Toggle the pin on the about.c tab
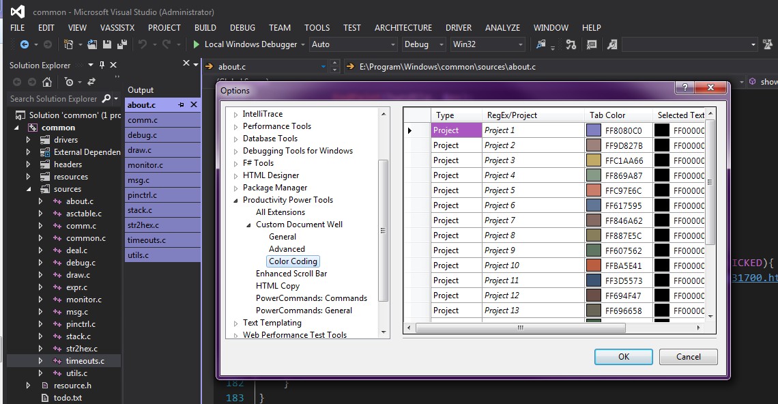The width and height of the screenshot is (778, 404). coord(181,104)
